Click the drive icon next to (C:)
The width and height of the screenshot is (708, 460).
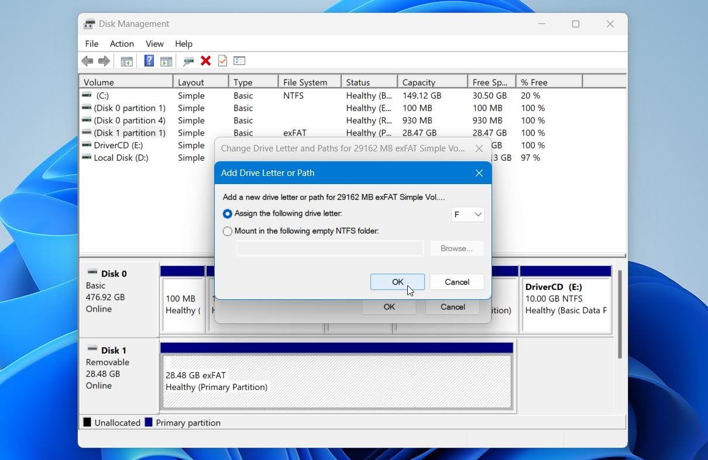tap(87, 95)
